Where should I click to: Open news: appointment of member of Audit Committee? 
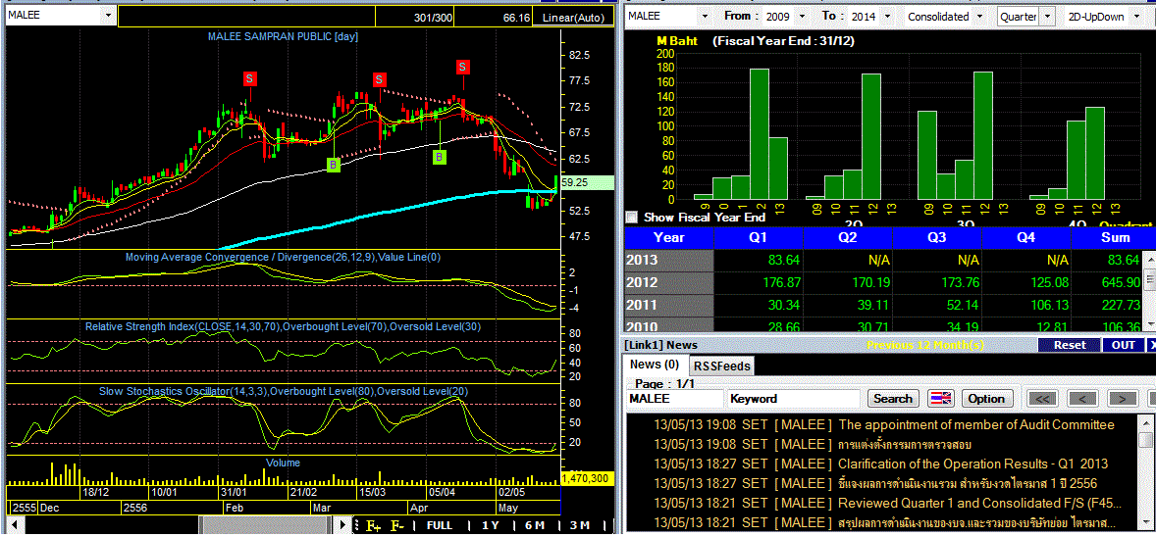976,425
